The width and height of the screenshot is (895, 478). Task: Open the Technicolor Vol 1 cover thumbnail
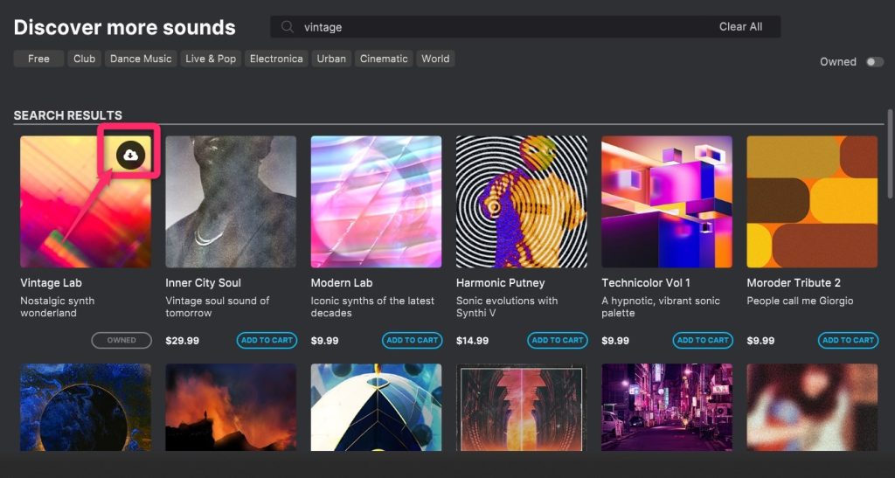tap(667, 202)
